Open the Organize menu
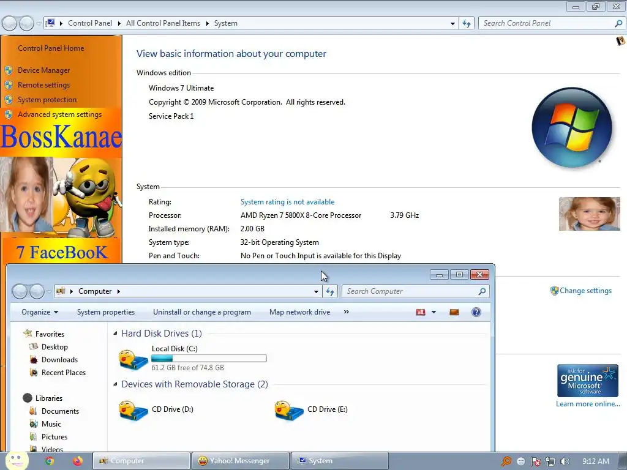Image resolution: width=627 pixels, height=470 pixels. (40, 312)
